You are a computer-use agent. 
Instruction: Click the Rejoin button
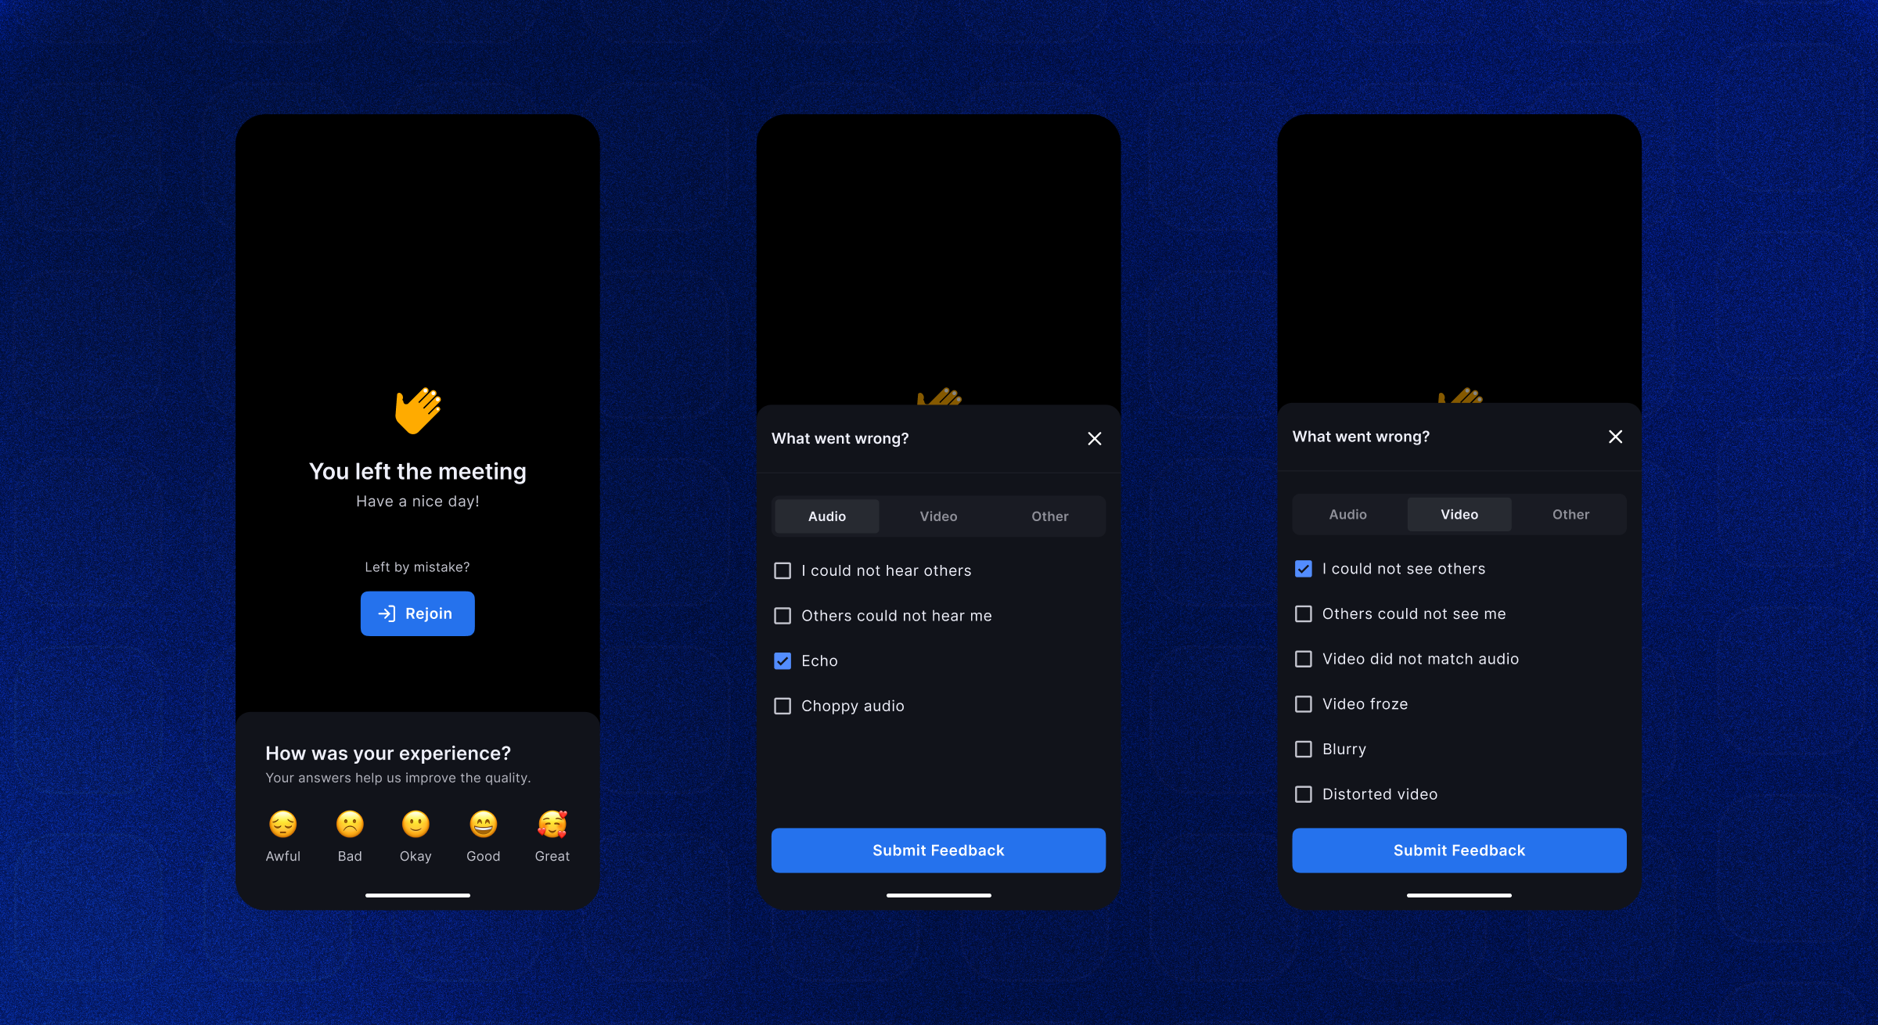coord(419,612)
